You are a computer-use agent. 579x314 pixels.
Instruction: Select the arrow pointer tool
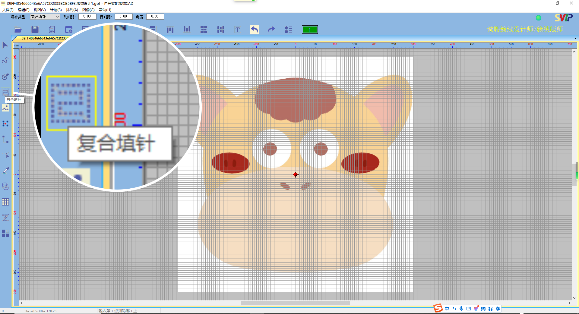(5, 45)
